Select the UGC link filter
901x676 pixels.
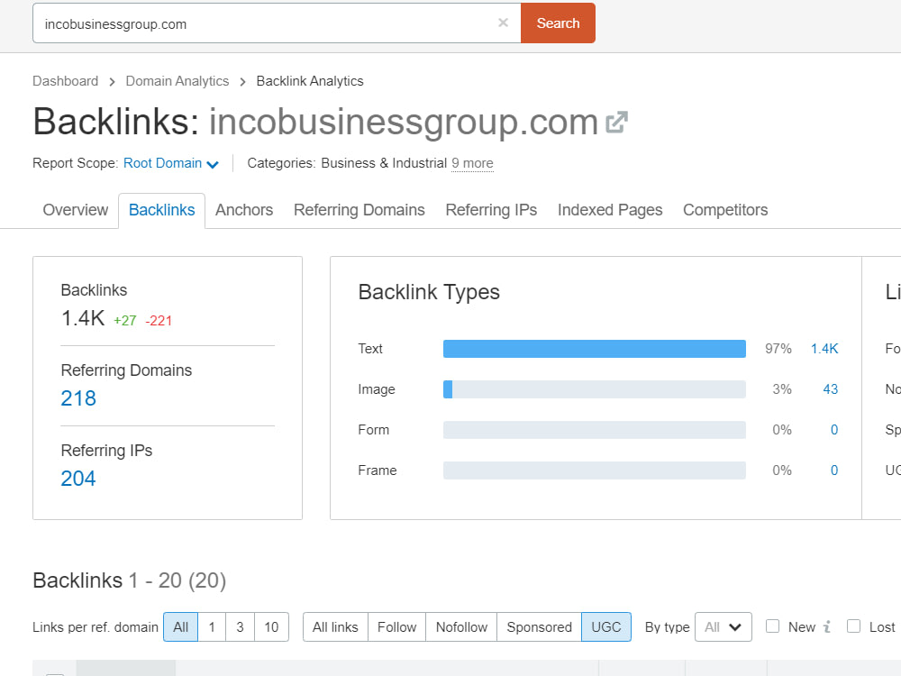[606, 626]
